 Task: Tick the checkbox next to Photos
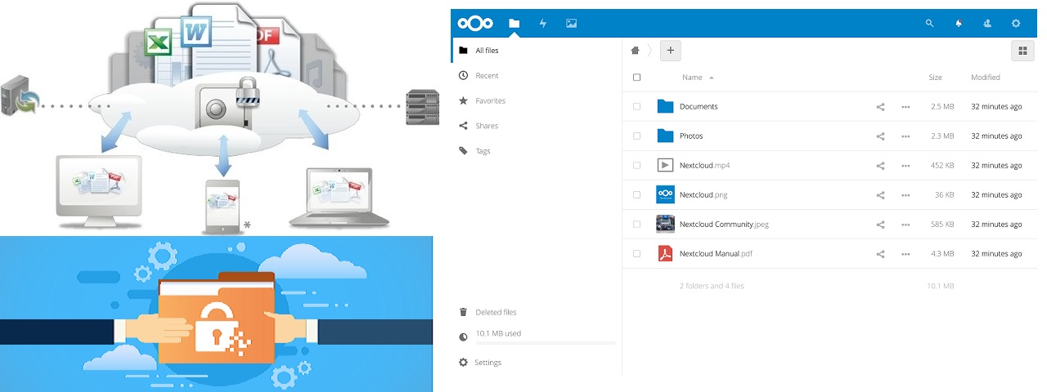coord(636,136)
